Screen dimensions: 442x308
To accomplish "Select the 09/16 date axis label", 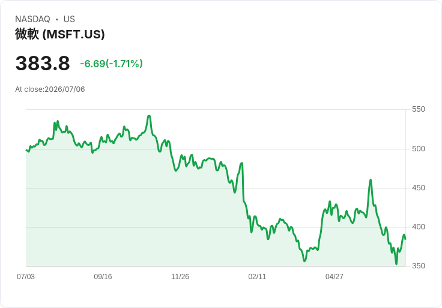I will pyautogui.click(x=103, y=276).
